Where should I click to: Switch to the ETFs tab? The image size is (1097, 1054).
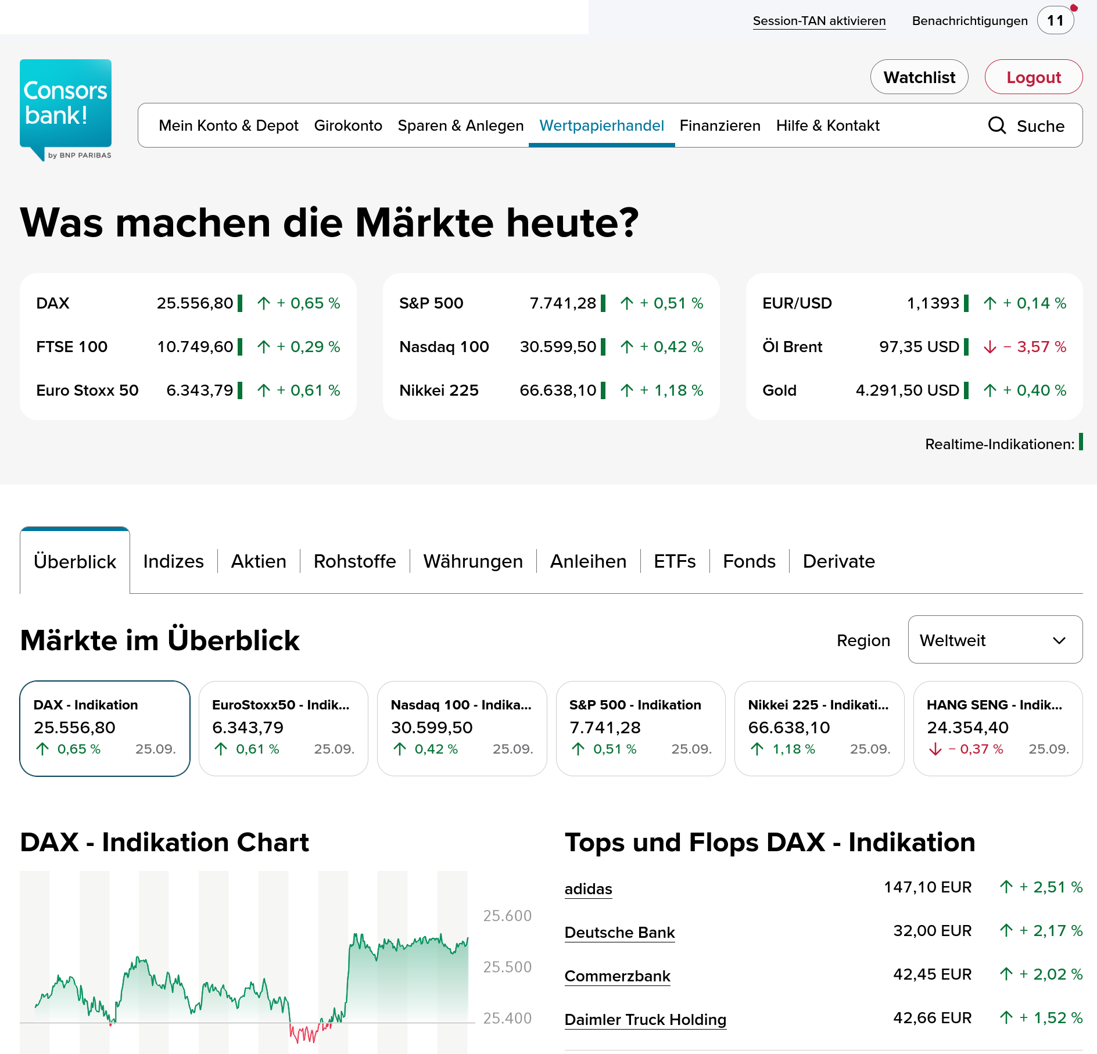(675, 561)
